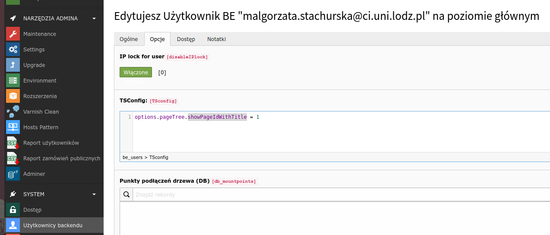
Task: Open the Settings gears icon
Action: coord(13,49)
